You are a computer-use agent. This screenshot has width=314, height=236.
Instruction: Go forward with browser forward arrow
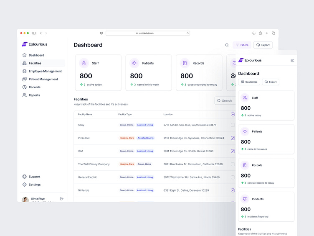[46, 33]
